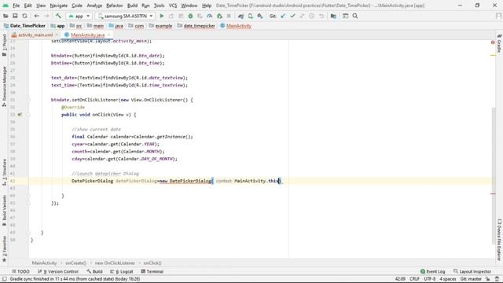Open the app run configuration dropdown
Screen dimensions: 503x283
(x=79, y=16)
